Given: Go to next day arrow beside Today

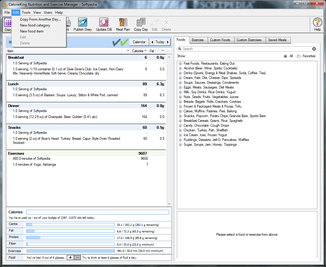Looking at the screenshot, I should 168,42.
